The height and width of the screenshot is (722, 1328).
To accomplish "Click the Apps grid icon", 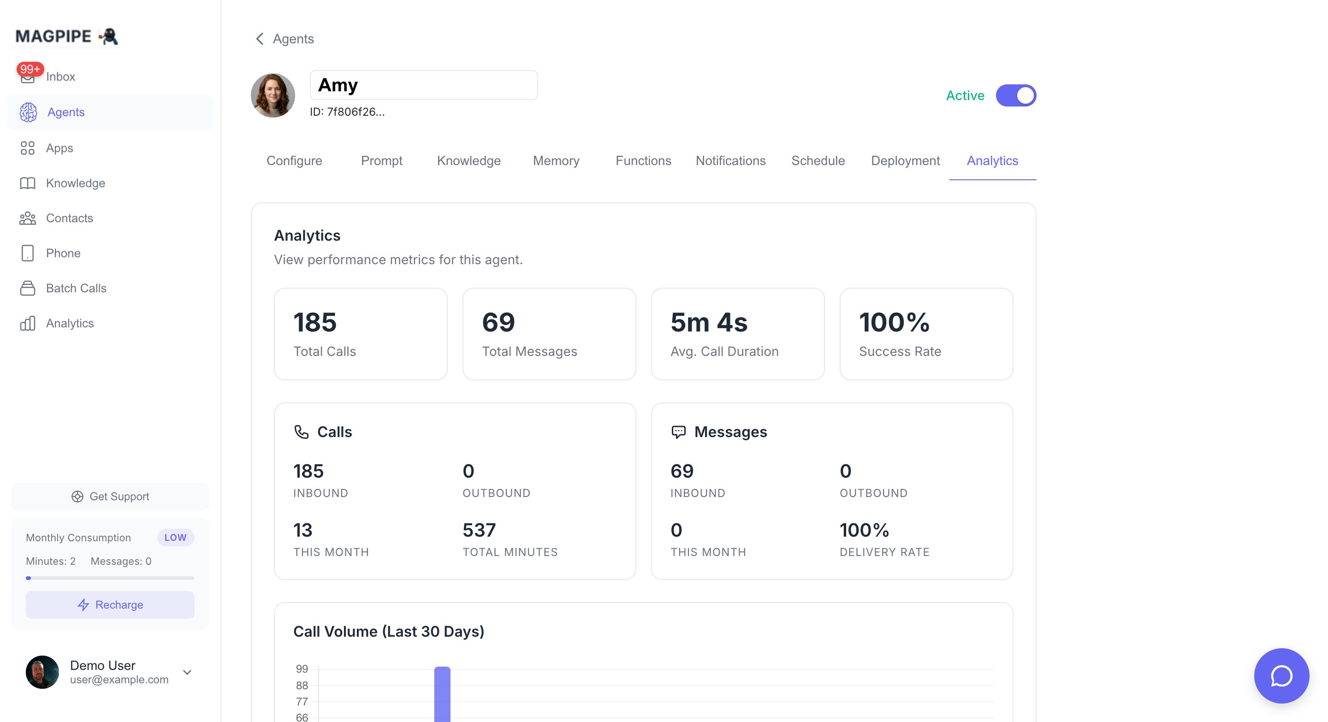I will (x=28, y=148).
